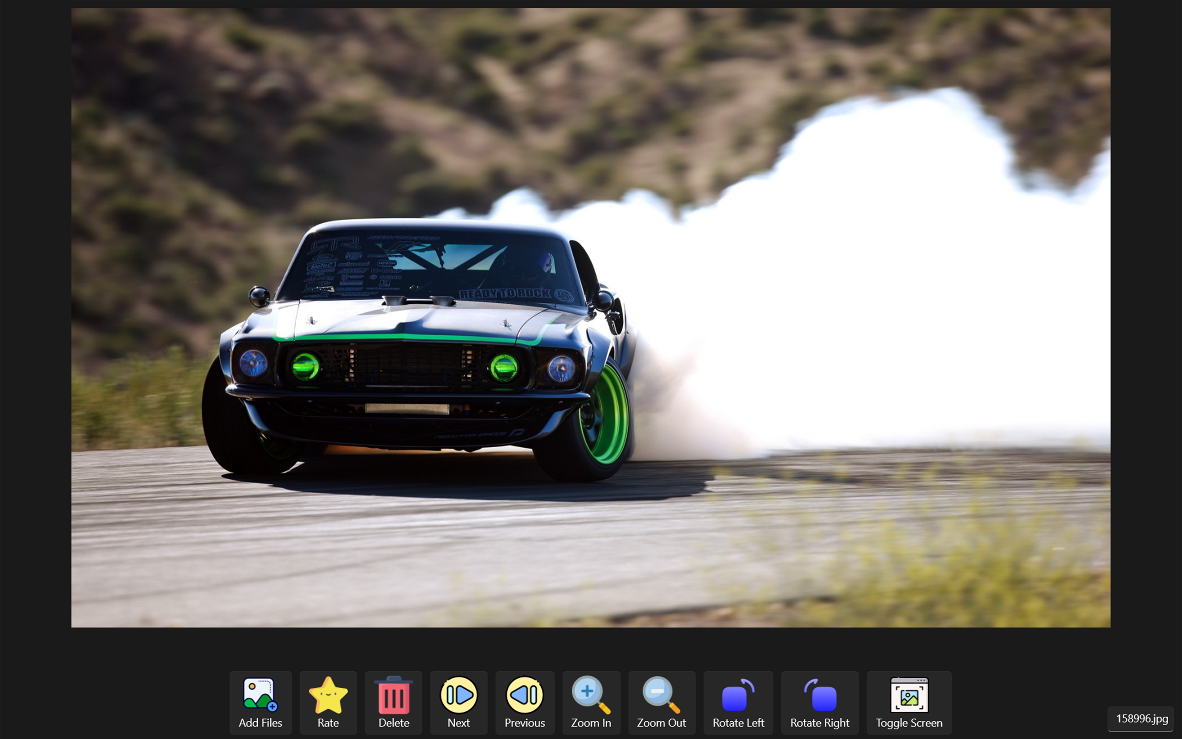The width and height of the screenshot is (1182, 739).
Task: Click the 158996.jpg filename label
Action: 1141,719
